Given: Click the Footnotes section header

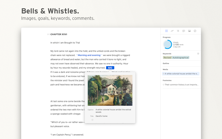Looking at the screenshot, I should coord(167,80).
